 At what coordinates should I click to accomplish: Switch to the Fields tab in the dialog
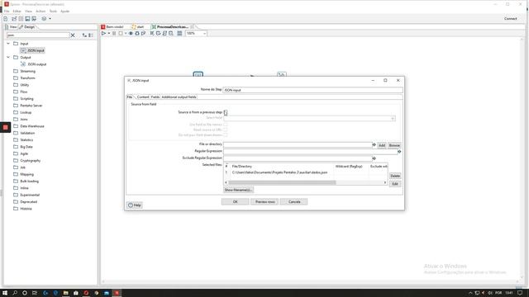pyautogui.click(x=155, y=97)
